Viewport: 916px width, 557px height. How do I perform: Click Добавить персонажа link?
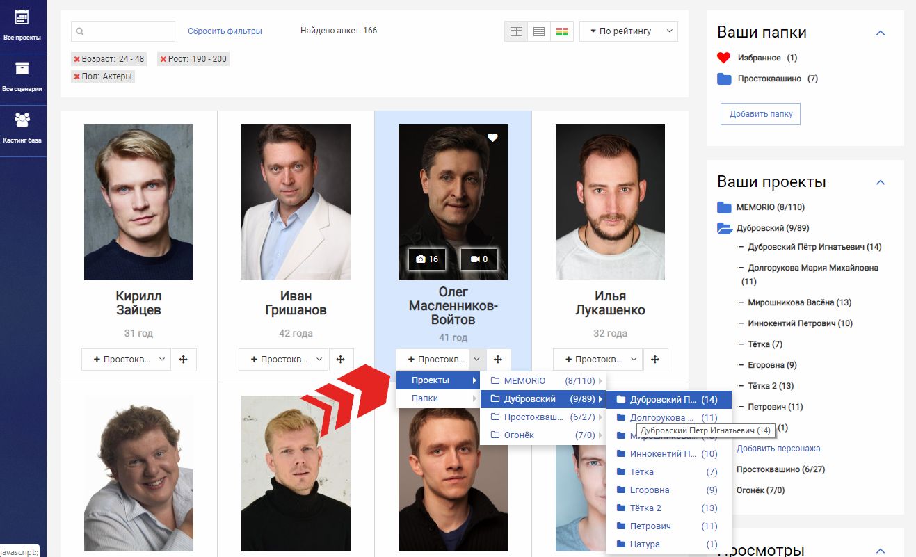[x=778, y=449]
